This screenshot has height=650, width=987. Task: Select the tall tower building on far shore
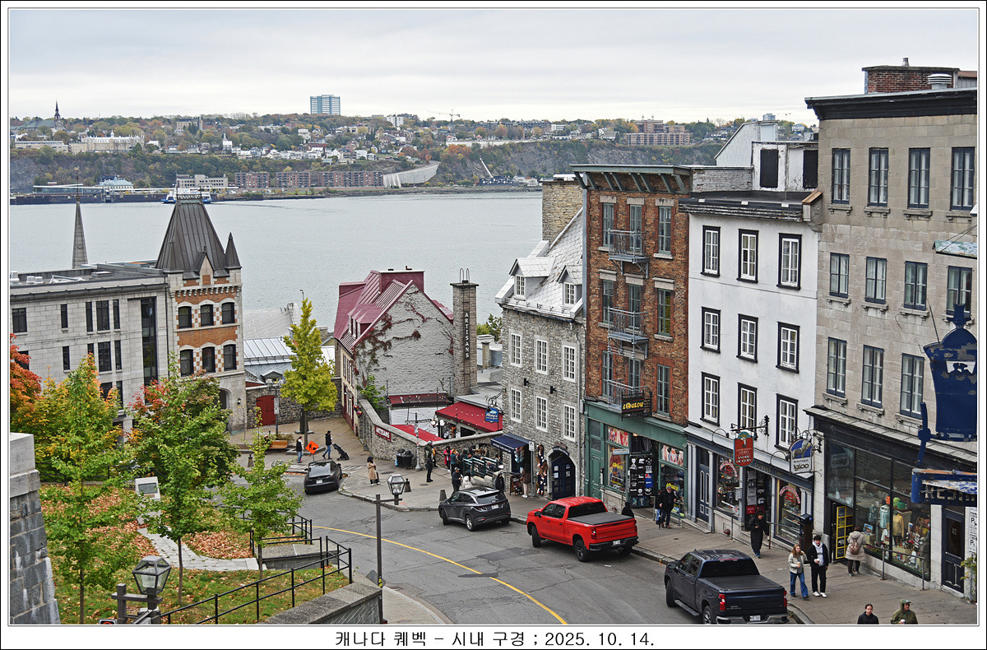(x=325, y=104)
